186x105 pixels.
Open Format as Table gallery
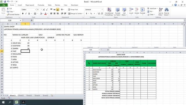pyautogui.click(x=117, y=12)
